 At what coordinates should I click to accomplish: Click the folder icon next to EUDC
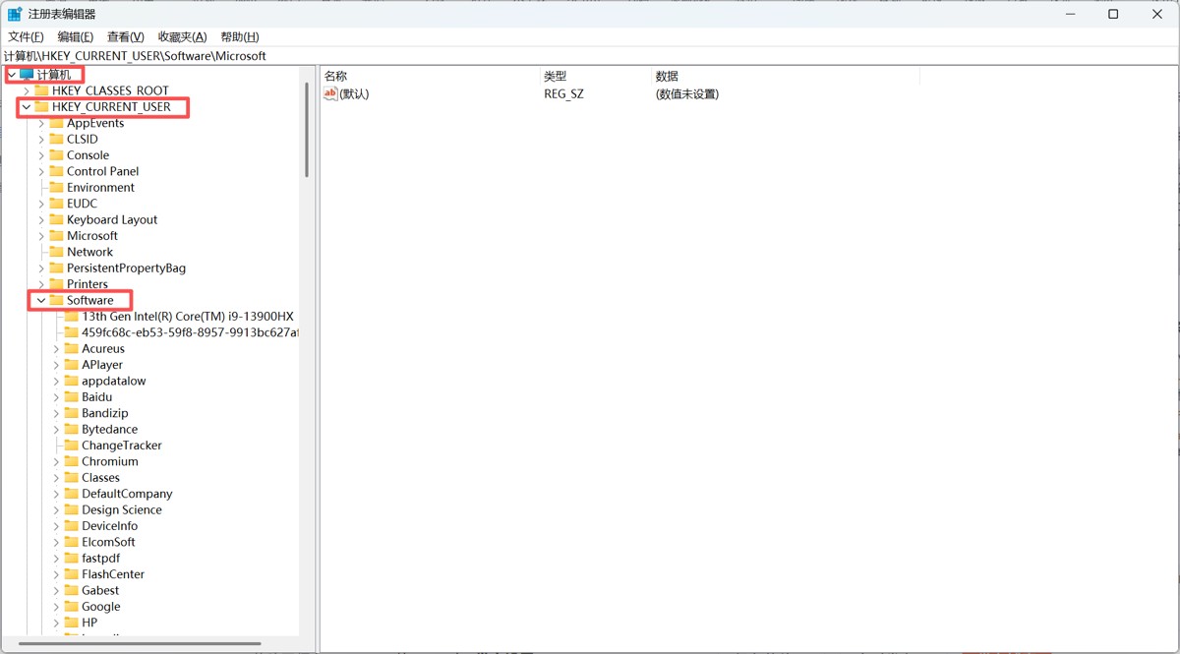coord(56,204)
